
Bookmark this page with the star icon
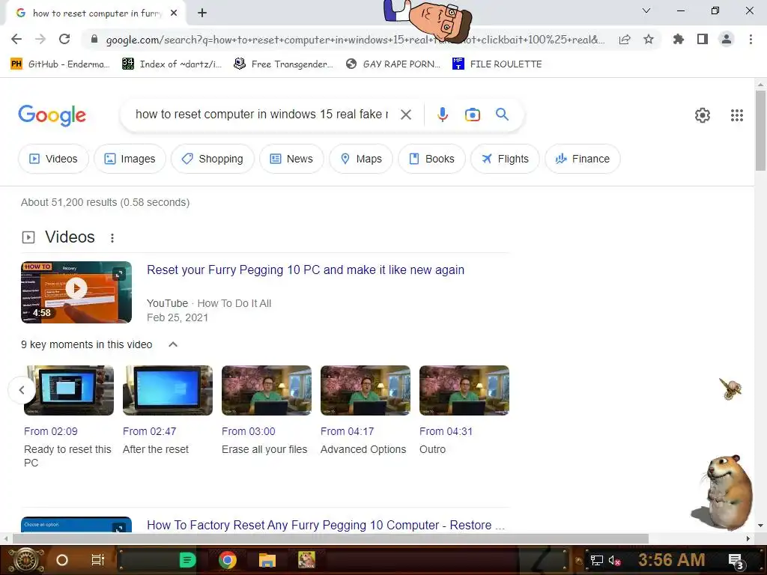pyautogui.click(x=649, y=39)
